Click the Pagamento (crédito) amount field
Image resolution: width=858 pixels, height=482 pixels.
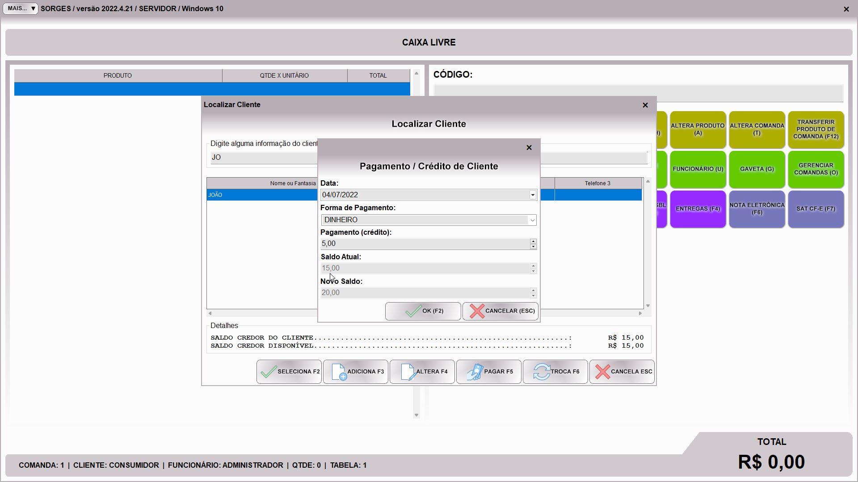425,244
